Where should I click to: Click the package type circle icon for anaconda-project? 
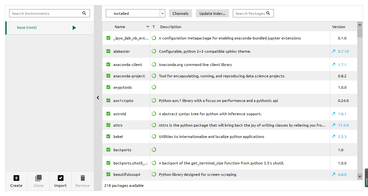[154, 76]
